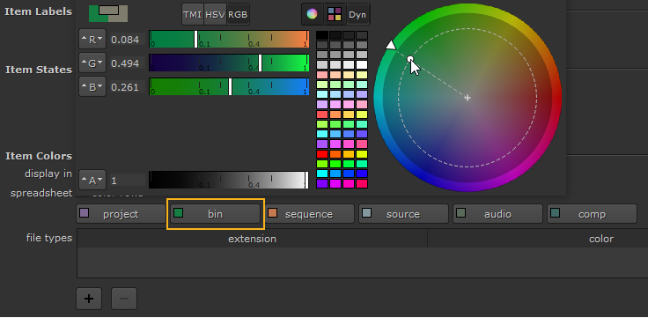Click the minus remove file type icon
The width and height of the screenshot is (648, 318).
point(124,299)
